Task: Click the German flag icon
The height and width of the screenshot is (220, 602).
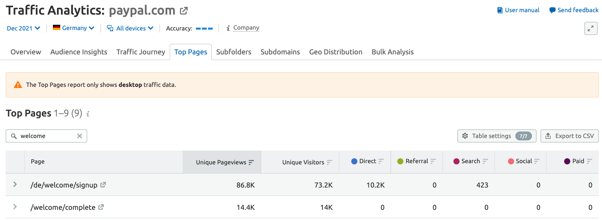Action: [57, 28]
